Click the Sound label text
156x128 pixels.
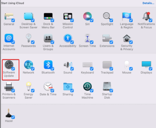point(68,73)
